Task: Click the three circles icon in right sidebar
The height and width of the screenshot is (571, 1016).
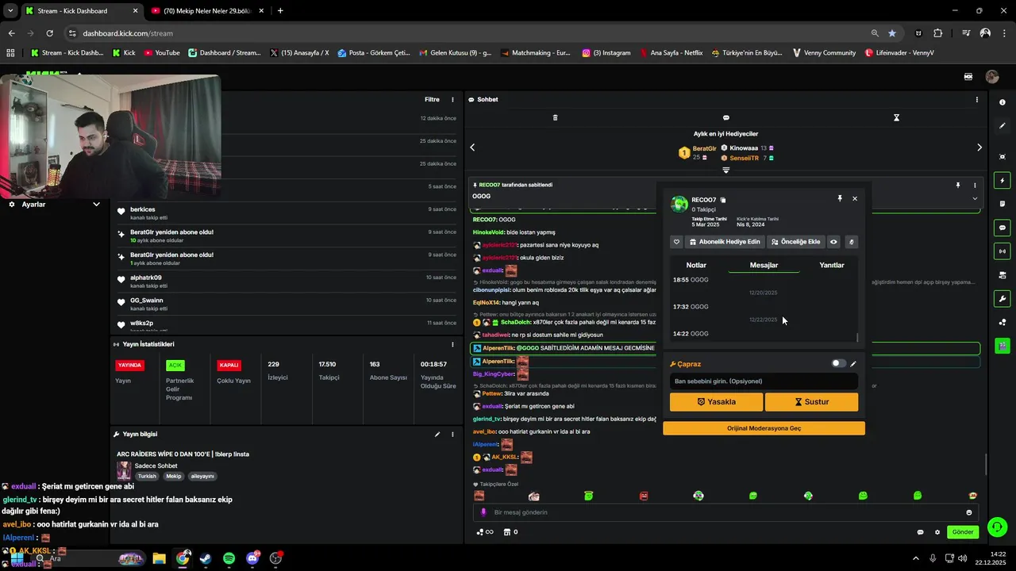Action: click(x=1003, y=322)
